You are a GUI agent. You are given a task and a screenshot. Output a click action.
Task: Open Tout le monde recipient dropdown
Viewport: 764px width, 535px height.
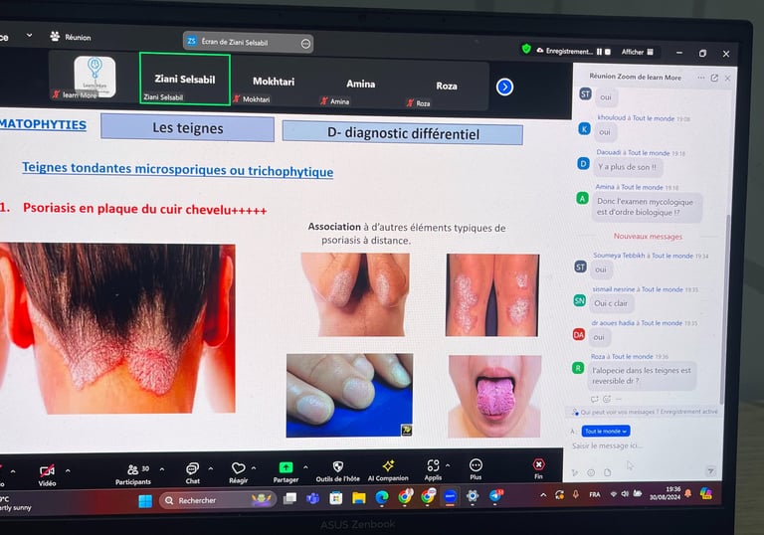(606, 432)
